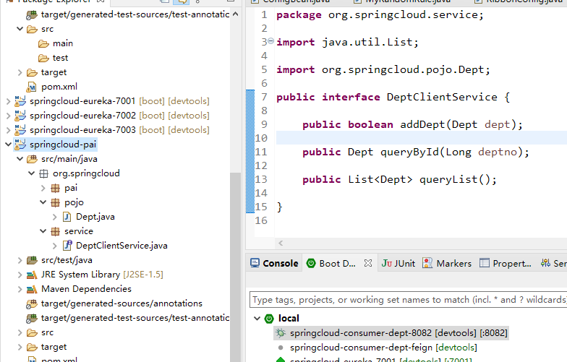Click the test folder icon
567x362 pixels.
[x=43, y=58]
